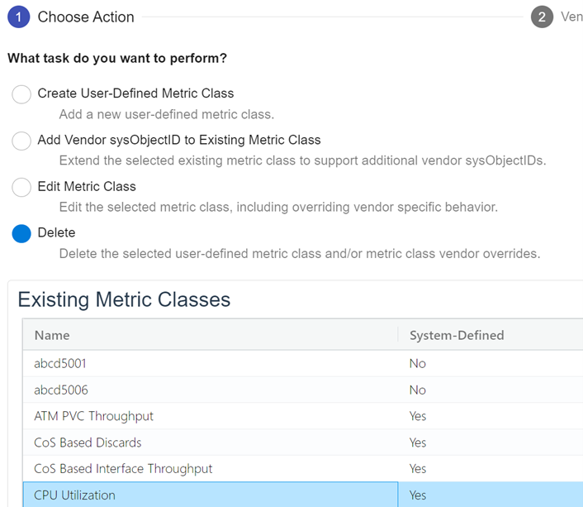The width and height of the screenshot is (583, 507).
Task: Select Create User-Defined Metric Class radio
Action: (21, 94)
